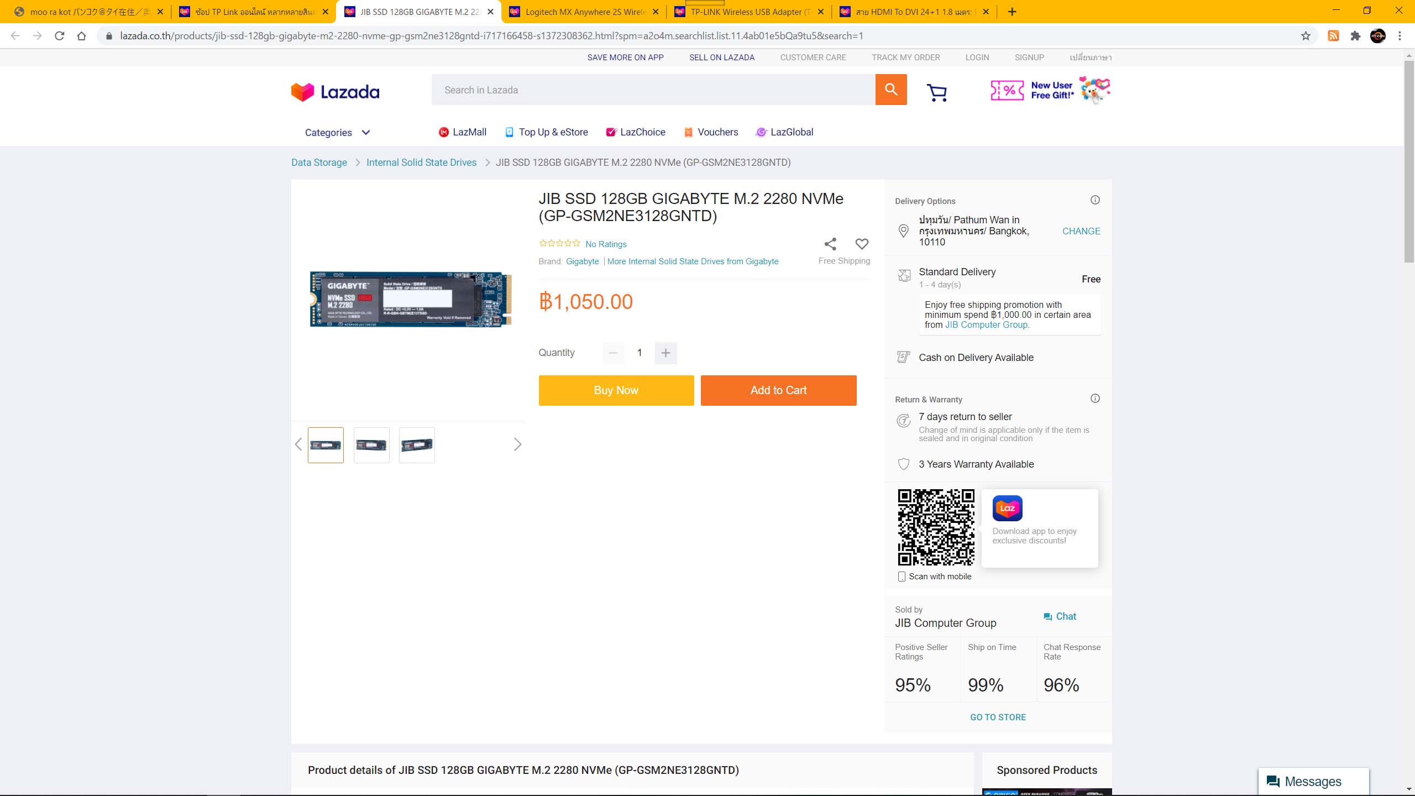This screenshot has width=1415, height=796.
Task: Increase quantity with plus button
Action: pyautogui.click(x=665, y=353)
